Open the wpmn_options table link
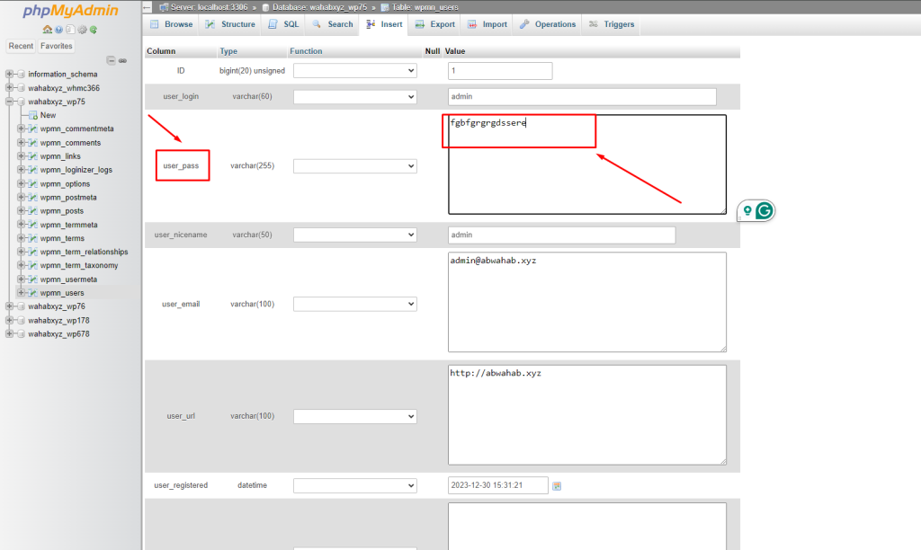Viewport: 921px width, 550px height. 65,184
